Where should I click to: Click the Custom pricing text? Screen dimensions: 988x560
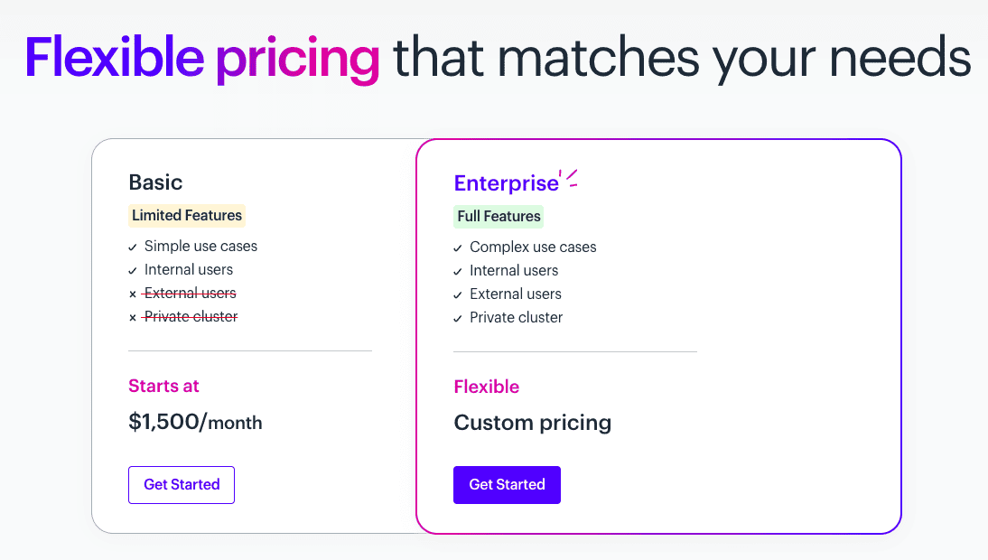[532, 423]
